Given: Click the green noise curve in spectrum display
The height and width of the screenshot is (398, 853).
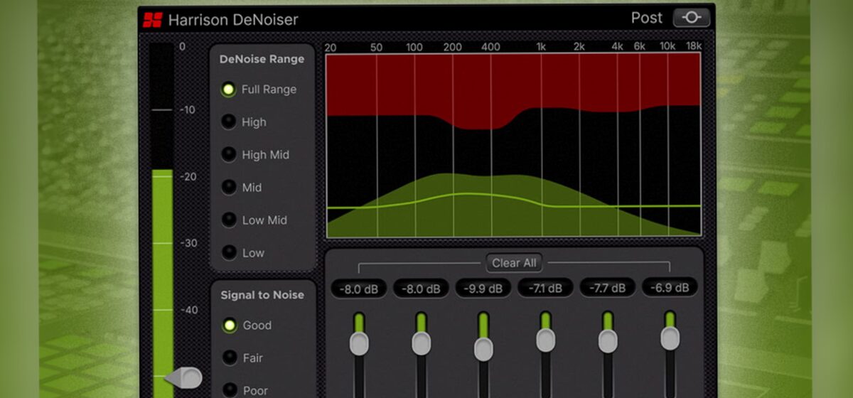Looking at the screenshot, I should pyautogui.click(x=513, y=200).
